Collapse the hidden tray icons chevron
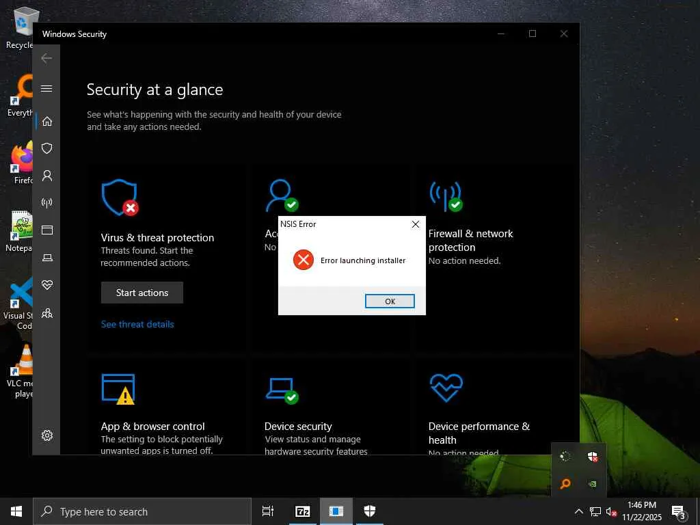700x525 pixels. coord(578,511)
